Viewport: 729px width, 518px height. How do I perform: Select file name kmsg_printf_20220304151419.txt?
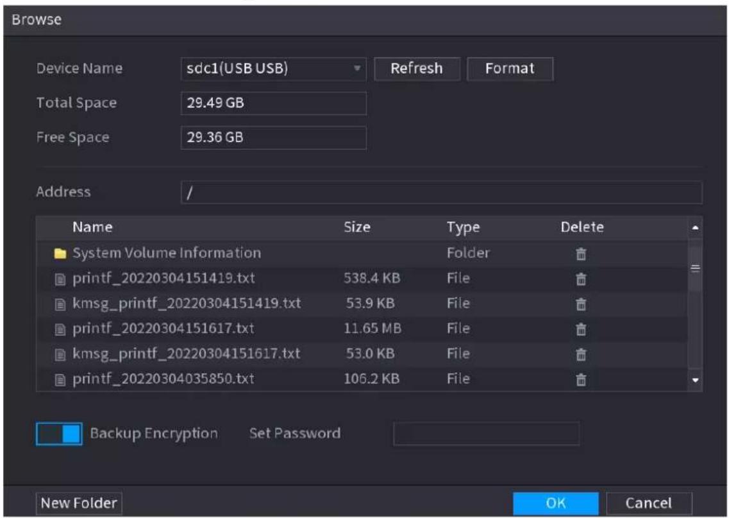coord(187,304)
